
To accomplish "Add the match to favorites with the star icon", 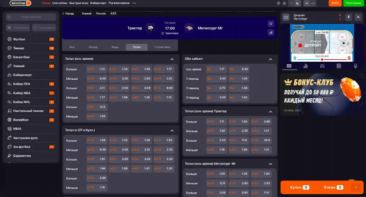I will (x=271, y=24).
